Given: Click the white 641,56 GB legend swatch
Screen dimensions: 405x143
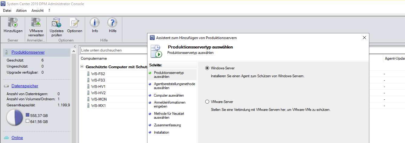Looking at the screenshot, I should pos(28,121).
